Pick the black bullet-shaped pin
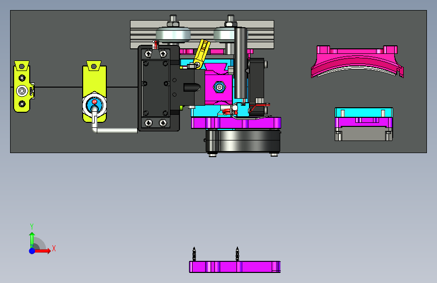This screenshot has width=437, height=283. coord(192,87)
